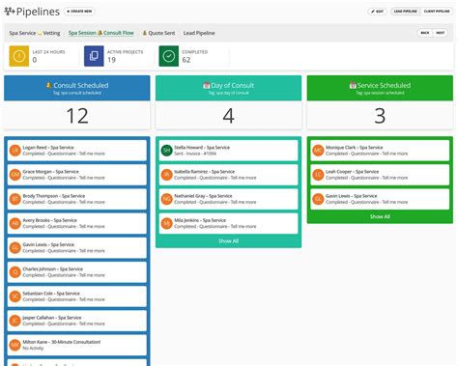Click the Create New button
458x366 pixels.
[x=79, y=12]
